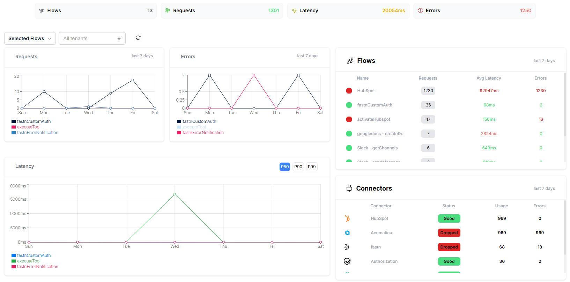
Task: Open the HubSpot flow row
Action: [450, 91]
